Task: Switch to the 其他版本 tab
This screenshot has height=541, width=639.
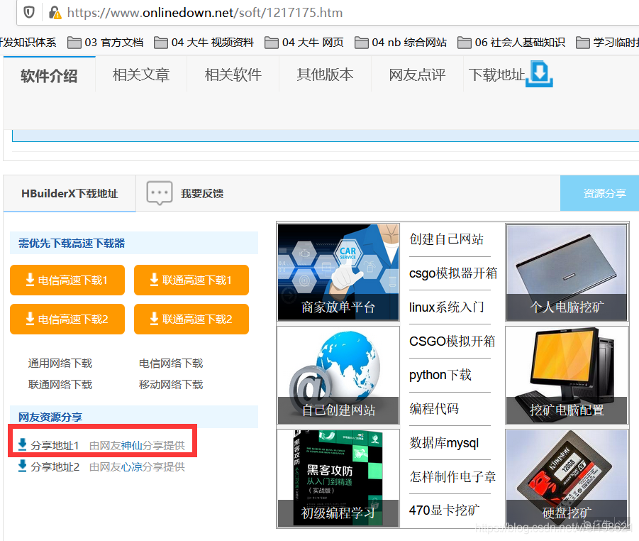Action: pos(326,75)
